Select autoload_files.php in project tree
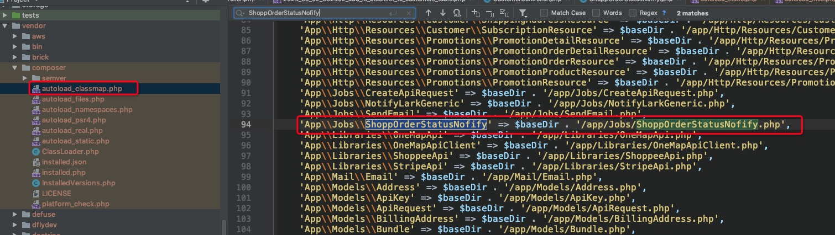The width and height of the screenshot is (835, 235). [x=73, y=99]
